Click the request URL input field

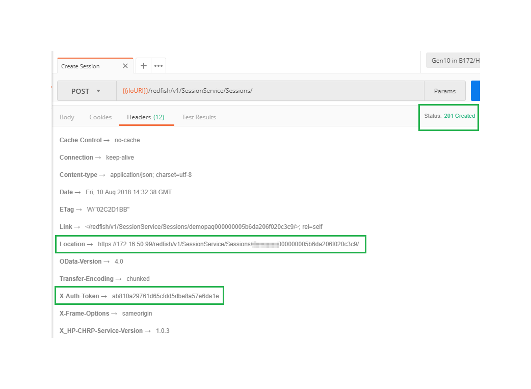coord(270,91)
